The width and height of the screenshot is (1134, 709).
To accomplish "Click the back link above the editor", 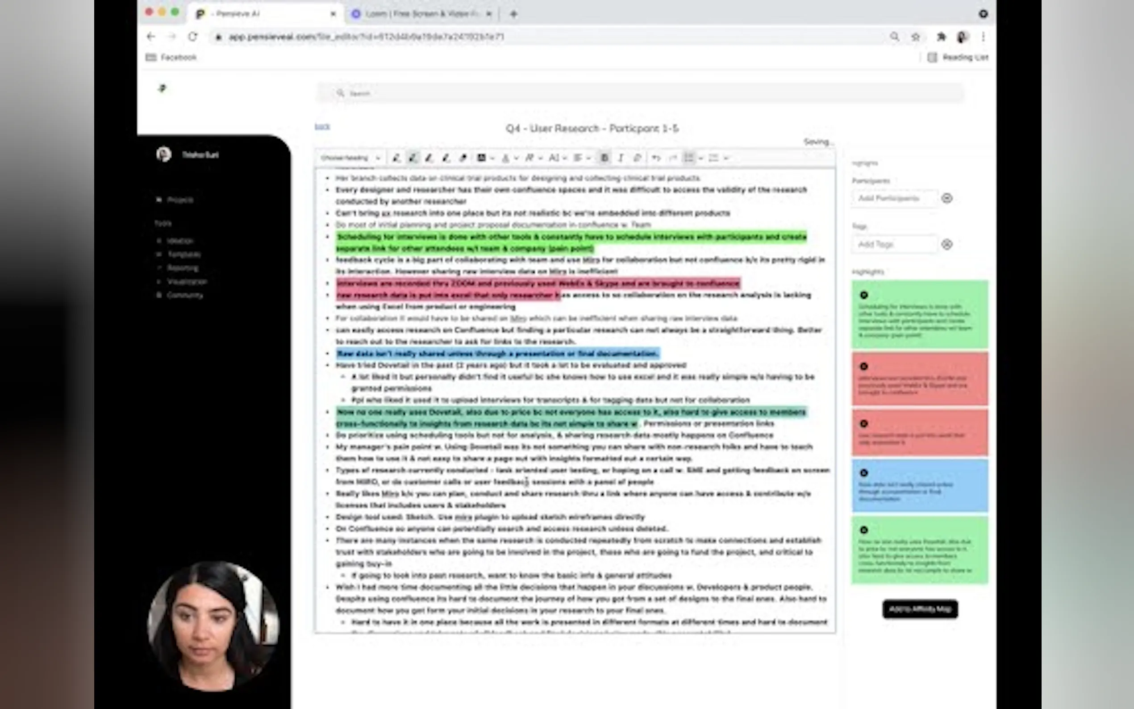I will 322,127.
